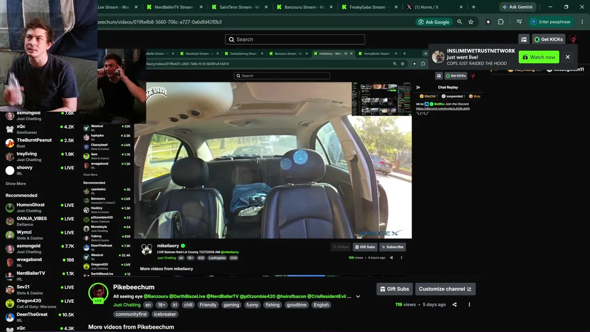Open the browser zoom magnifier icon
Image resolution: width=590 pixels, height=332 pixels.
(x=460, y=22)
